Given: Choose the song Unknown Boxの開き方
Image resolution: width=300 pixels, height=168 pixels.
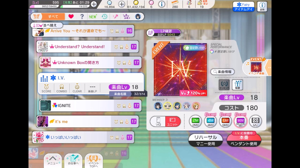Looking at the screenshot, I should tap(90, 63).
